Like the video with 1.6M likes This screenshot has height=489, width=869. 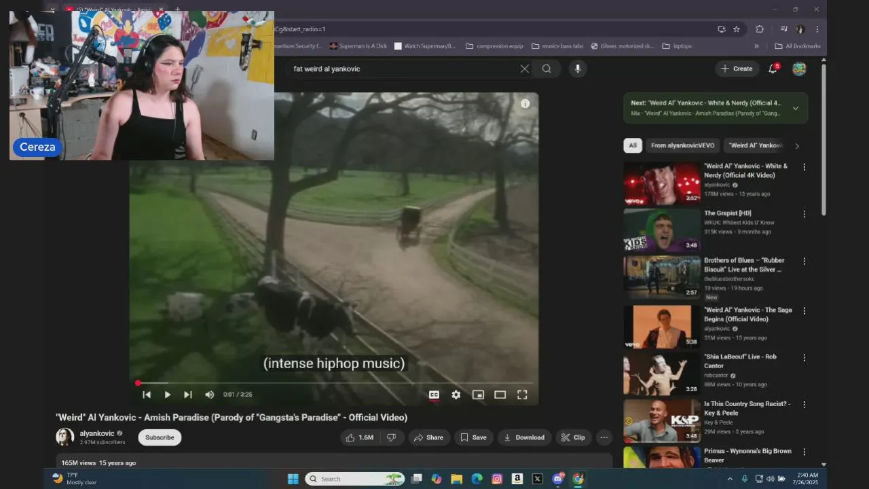pyautogui.click(x=360, y=437)
